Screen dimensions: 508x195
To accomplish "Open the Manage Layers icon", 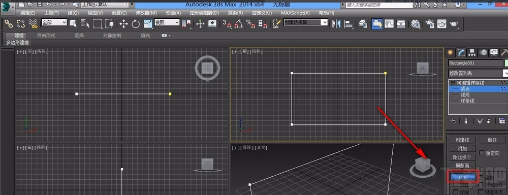I will pyautogui.click(x=363, y=24).
